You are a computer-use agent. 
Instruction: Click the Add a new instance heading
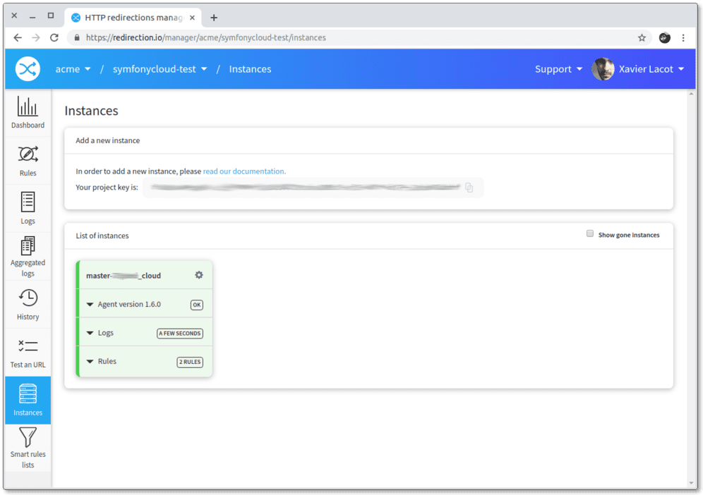(x=107, y=140)
